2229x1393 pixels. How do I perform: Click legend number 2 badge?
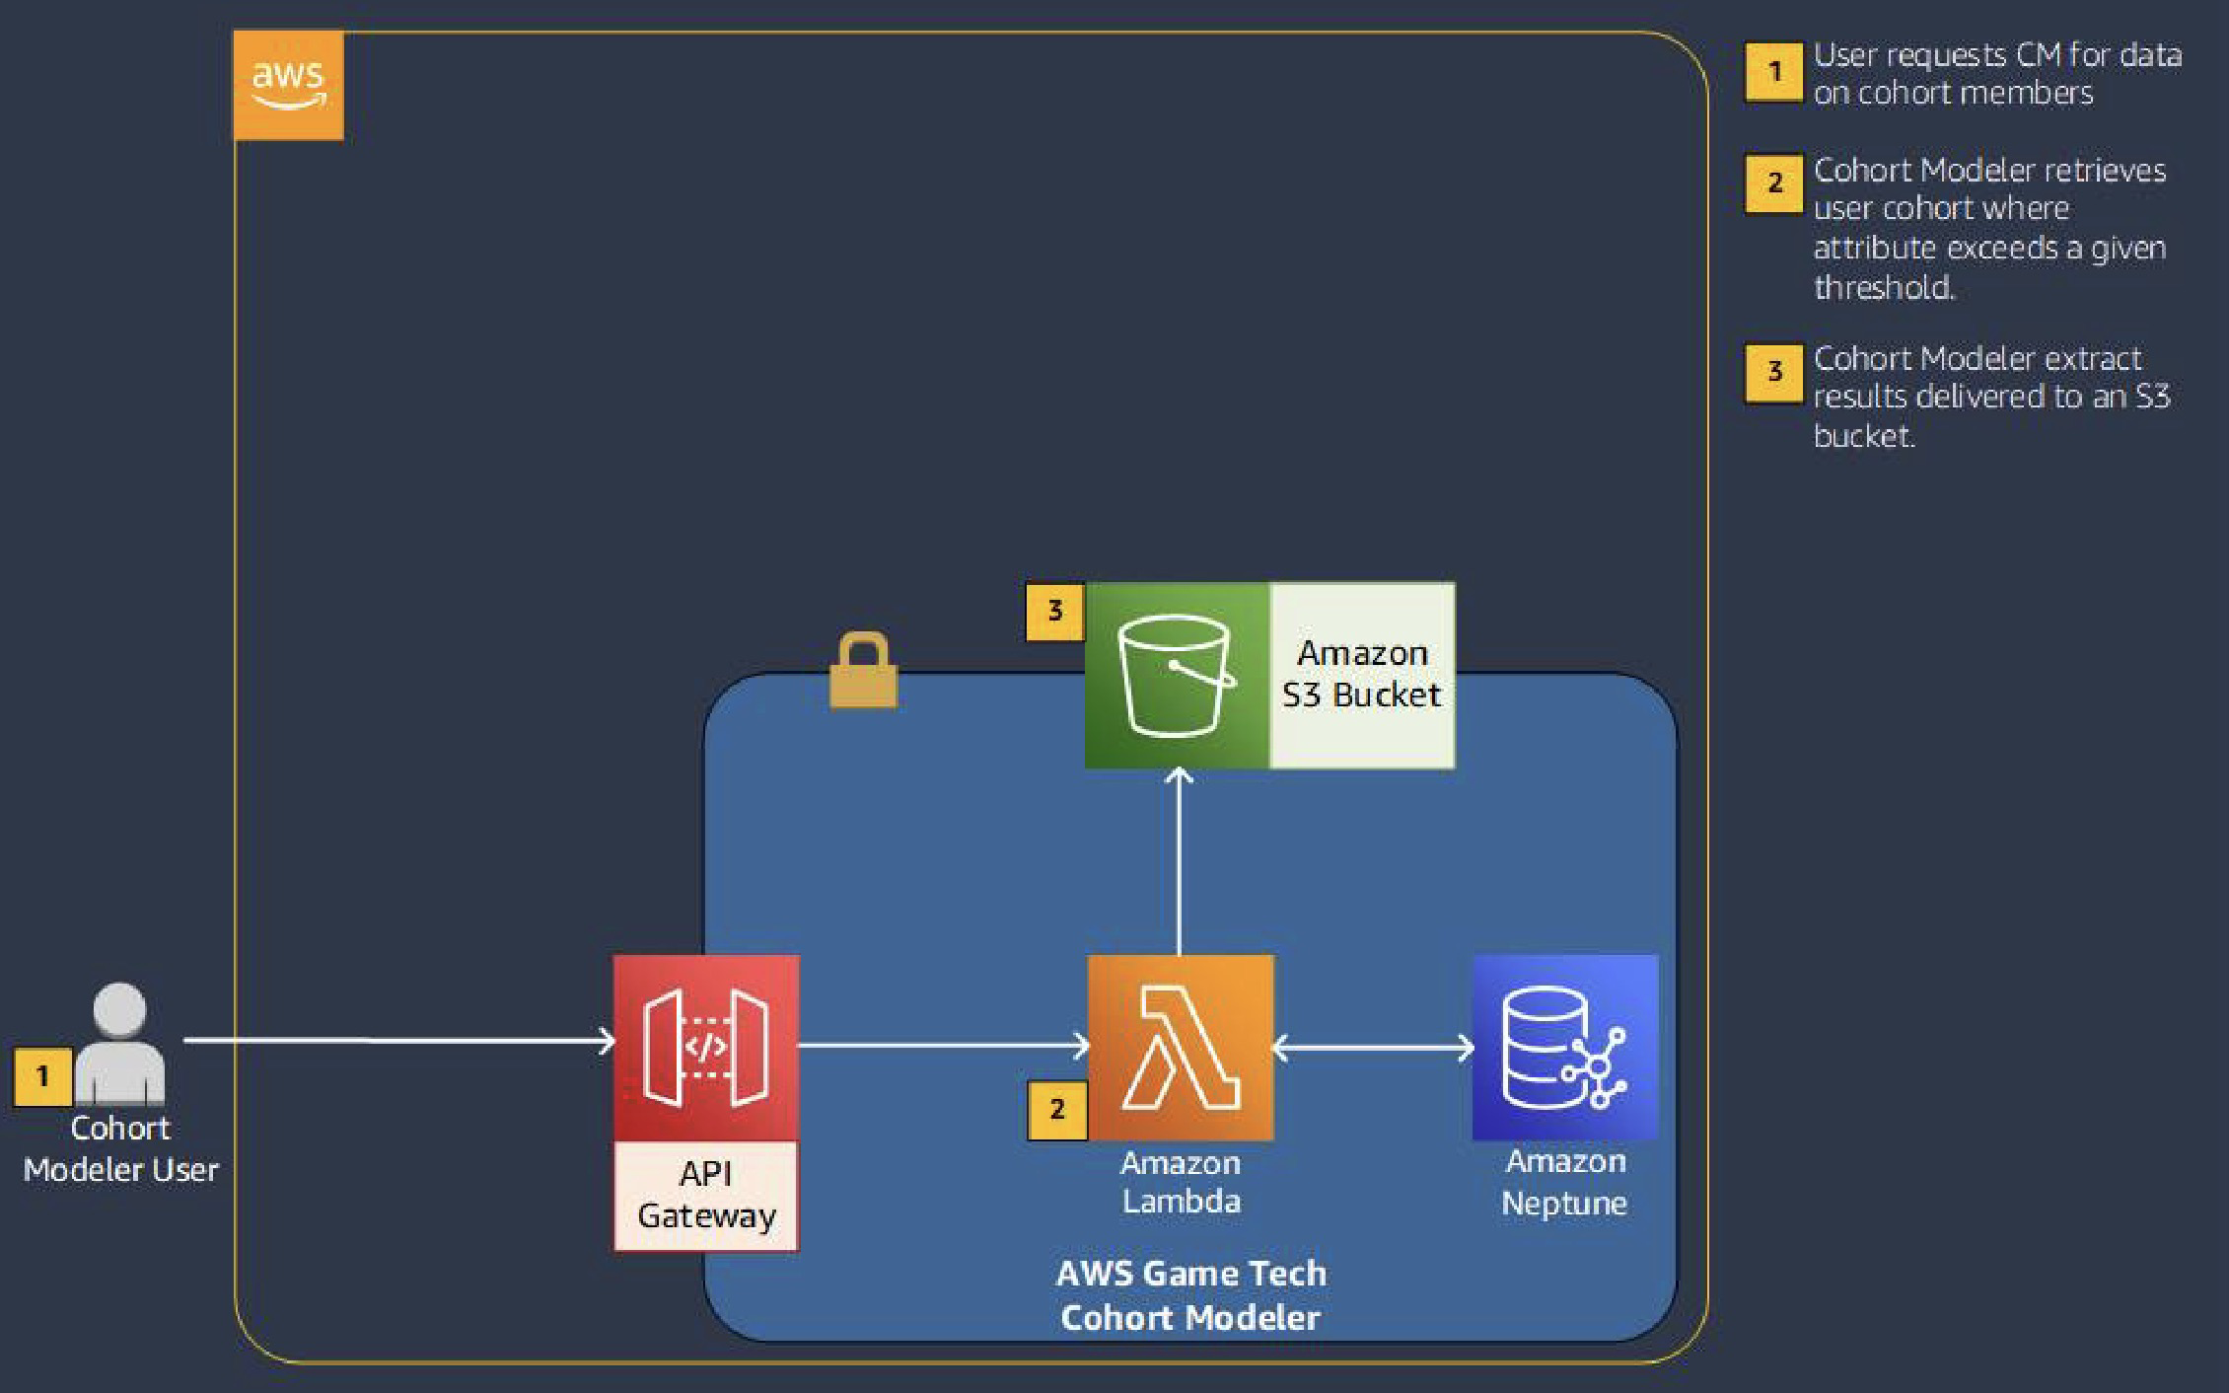pos(1774,183)
